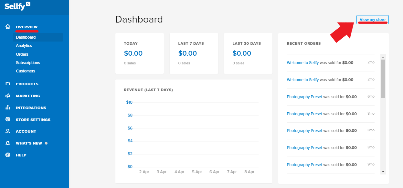Open Integrations via its sidebar icon
The height and width of the screenshot is (188, 403).
7,108
